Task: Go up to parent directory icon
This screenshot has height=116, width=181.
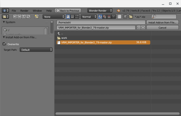Action: click(24, 17)
